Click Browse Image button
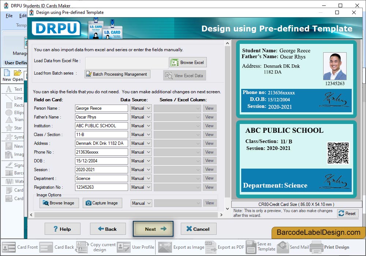 (x=59, y=203)
